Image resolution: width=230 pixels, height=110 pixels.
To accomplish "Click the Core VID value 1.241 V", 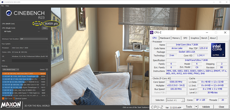I will 201,56.
